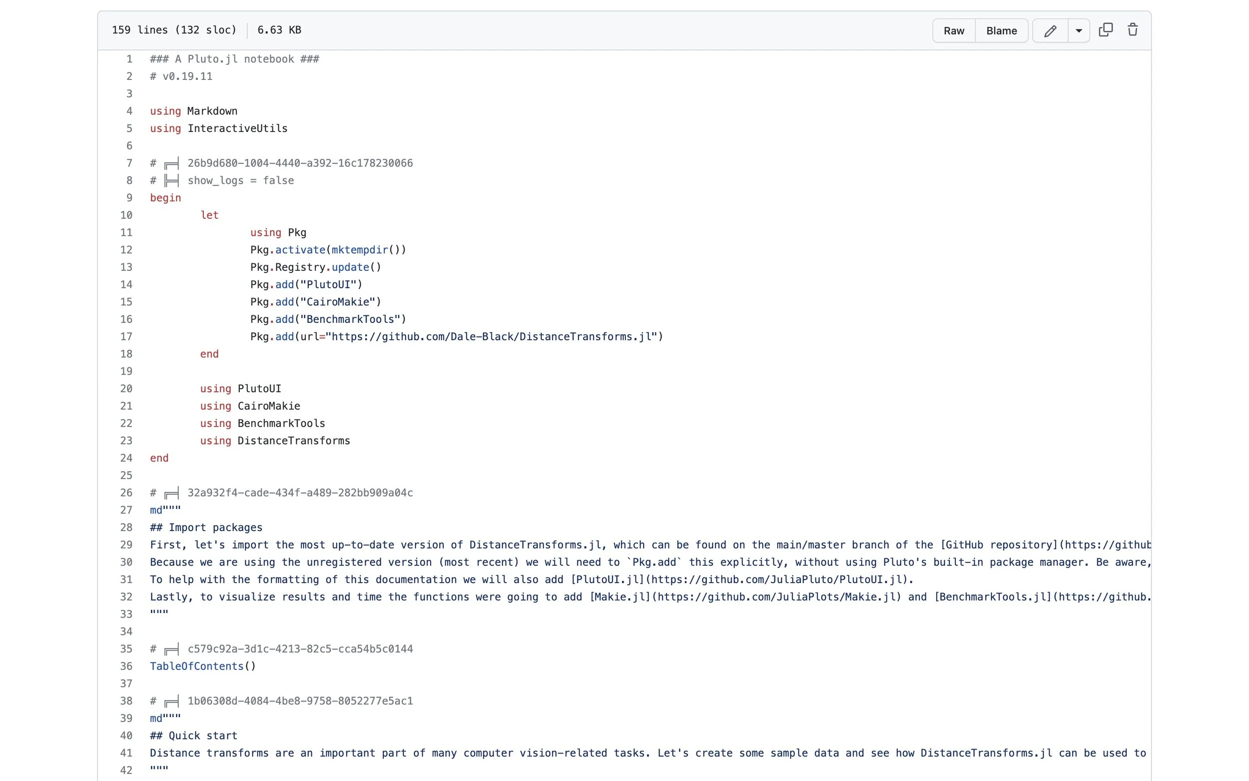This screenshot has width=1249, height=781.
Task: Click the 'begin' keyword on line 9
Action: pyautogui.click(x=165, y=198)
